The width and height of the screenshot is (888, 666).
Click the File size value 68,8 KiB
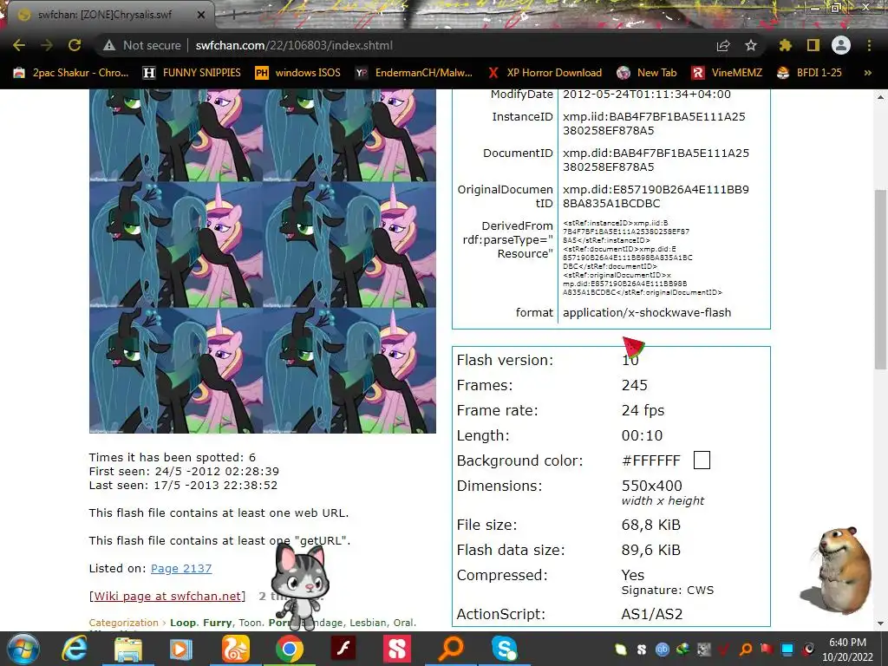650,525
